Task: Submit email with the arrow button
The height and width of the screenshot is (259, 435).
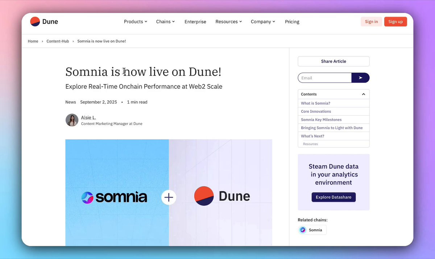Action: [x=361, y=78]
